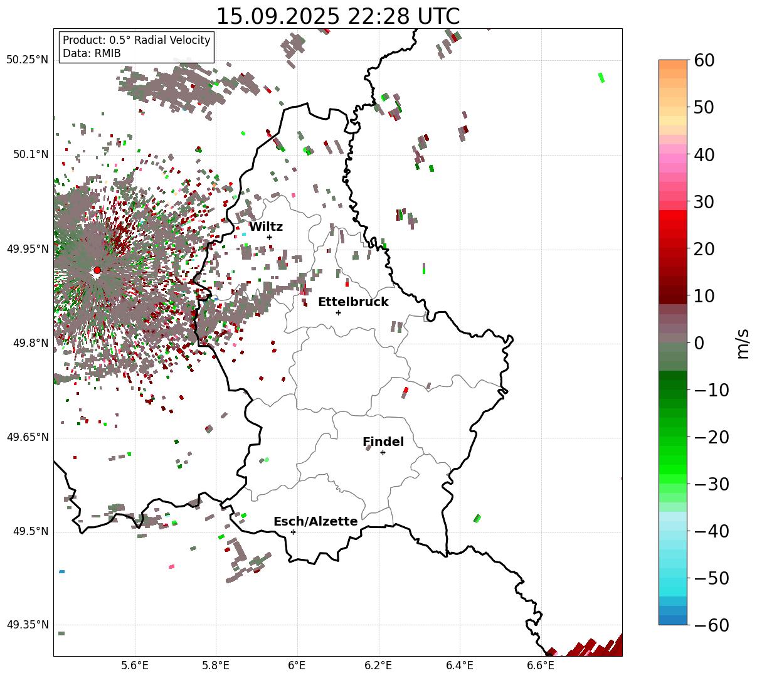Image resolution: width=757 pixels, height=678 pixels.
Task: Click the colorbar tick label 30
Action: 704,202
